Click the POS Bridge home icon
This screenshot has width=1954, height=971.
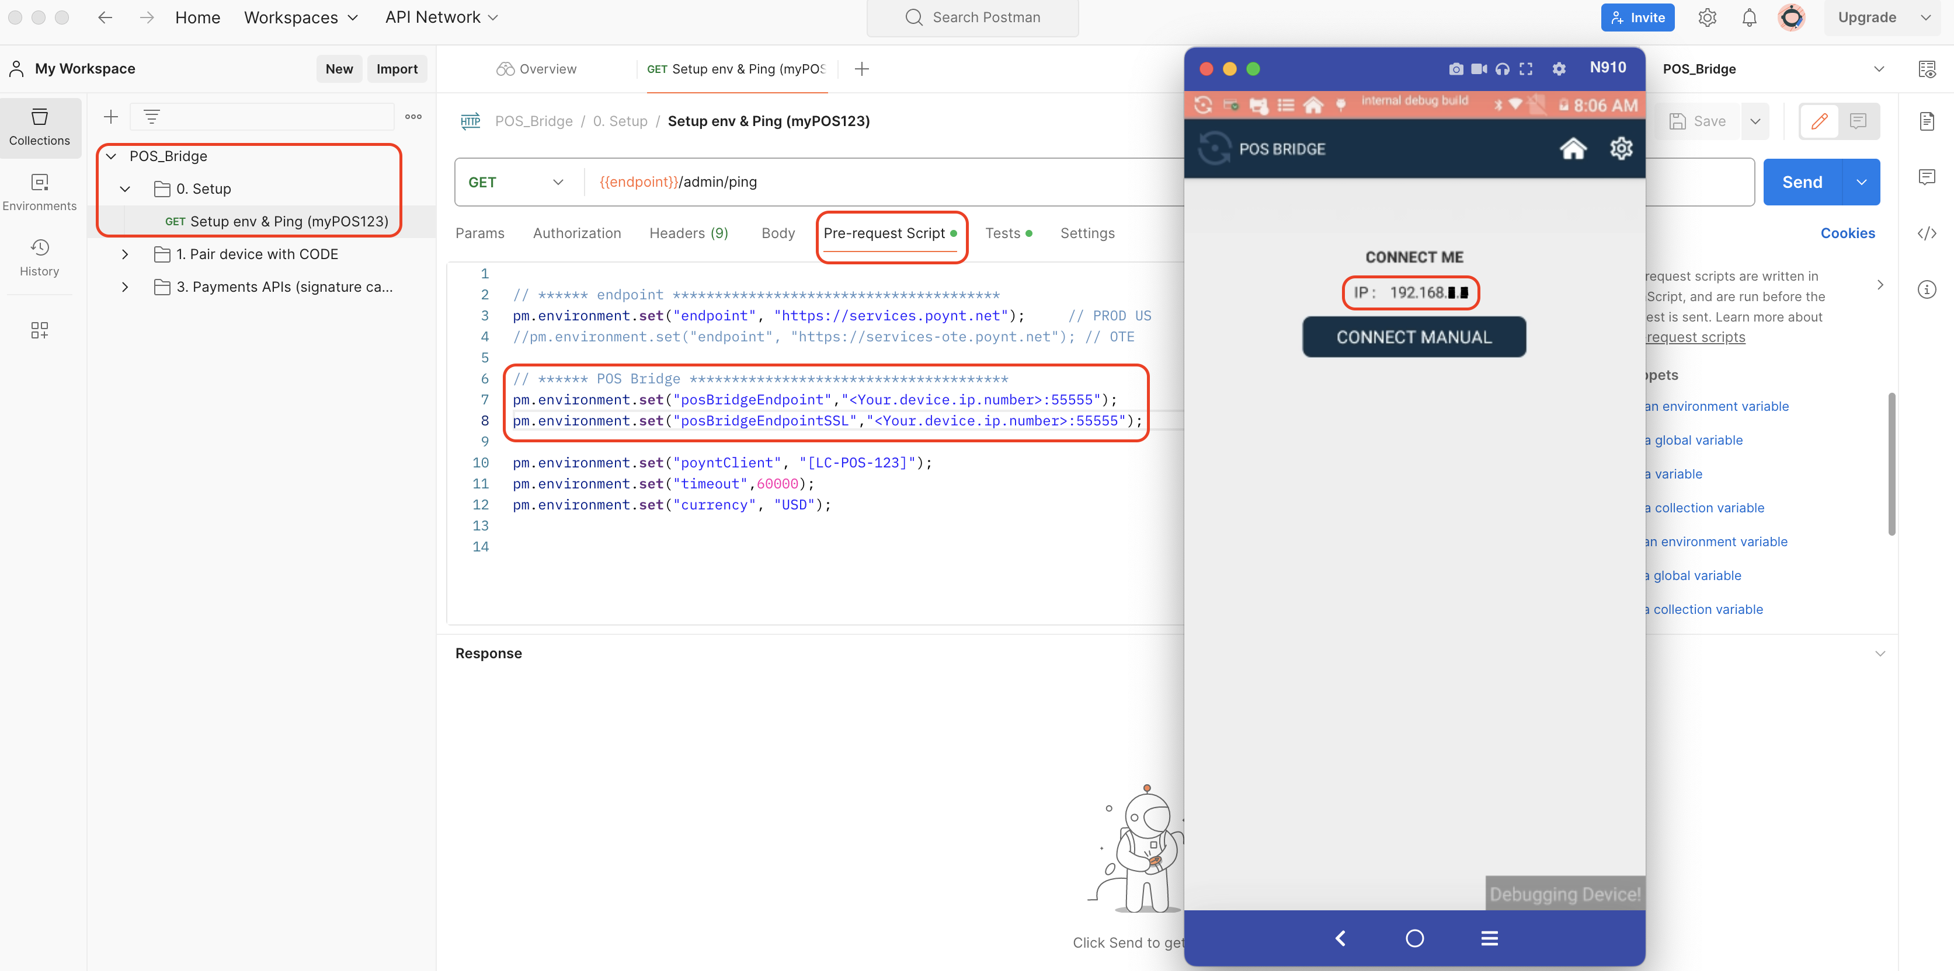tap(1573, 149)
